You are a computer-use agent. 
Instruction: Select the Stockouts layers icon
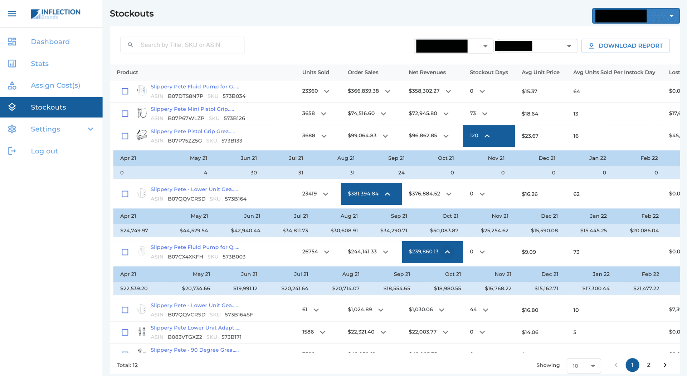coord(12,107)
